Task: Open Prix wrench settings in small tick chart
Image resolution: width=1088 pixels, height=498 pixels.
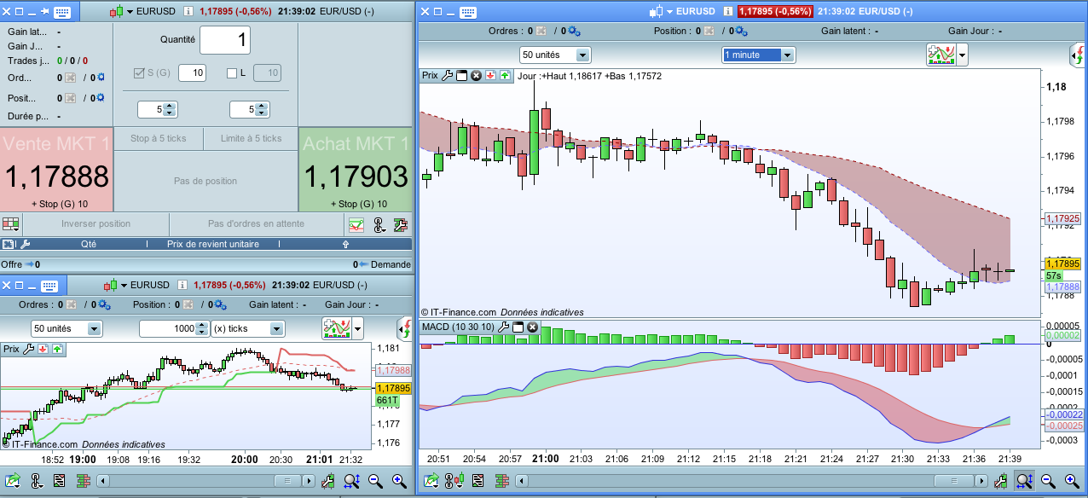Action: pos(28,349)
